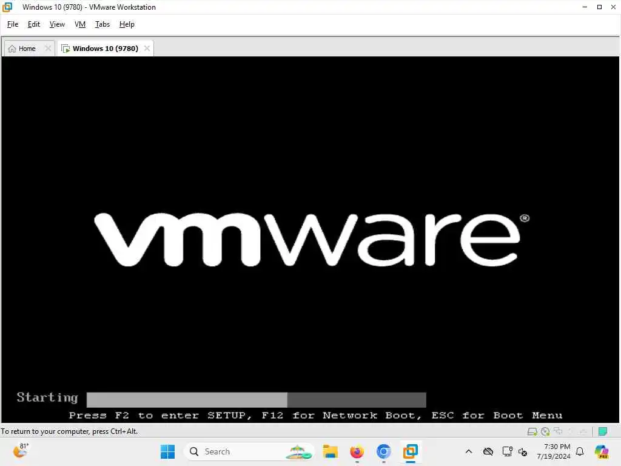Open the Windows Start menu
The width and height of the screenshot is (621, 466).
(167, 451)
